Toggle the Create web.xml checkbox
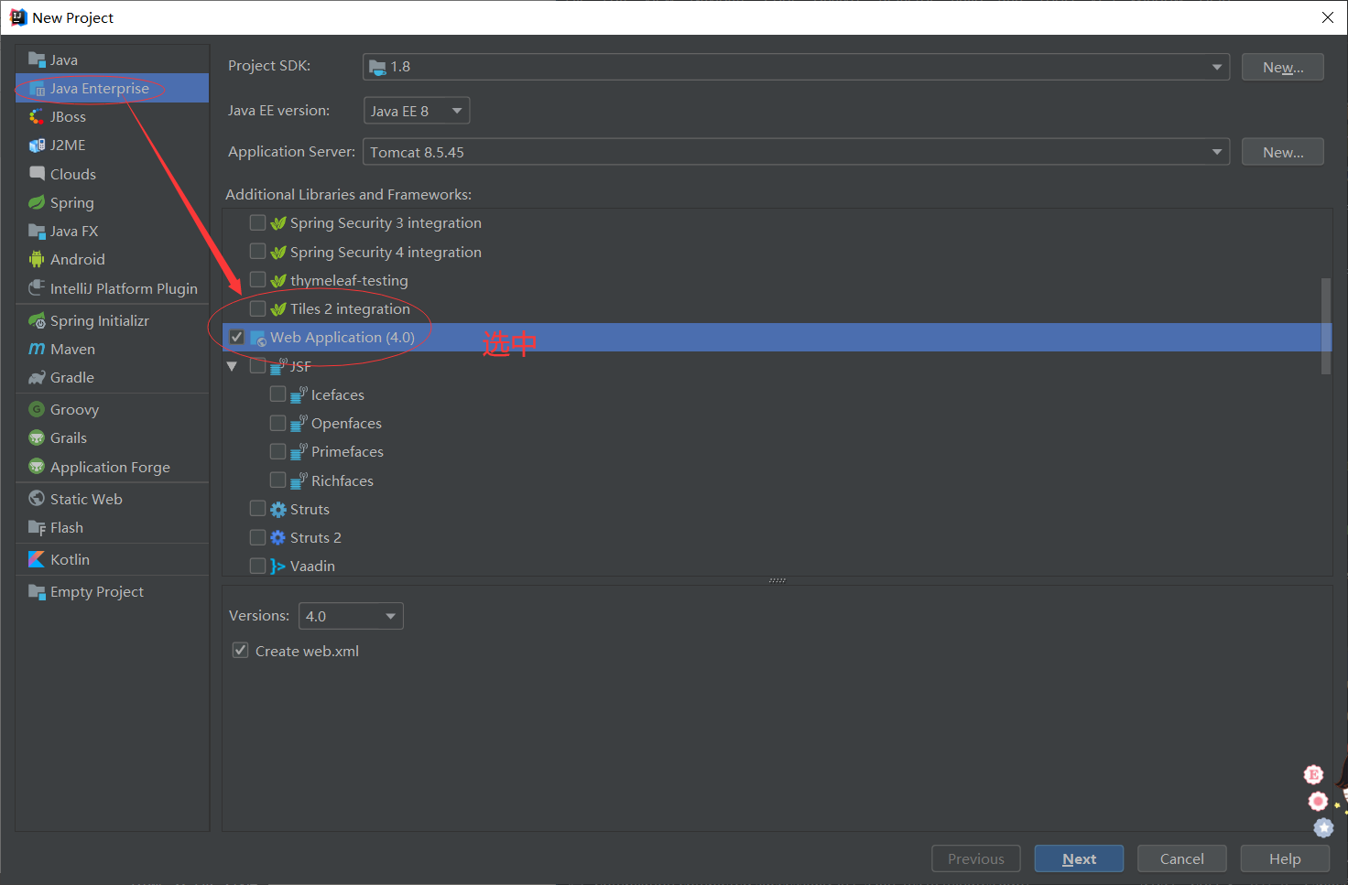This screenshot has height=885, width=1348. point(240,650)
